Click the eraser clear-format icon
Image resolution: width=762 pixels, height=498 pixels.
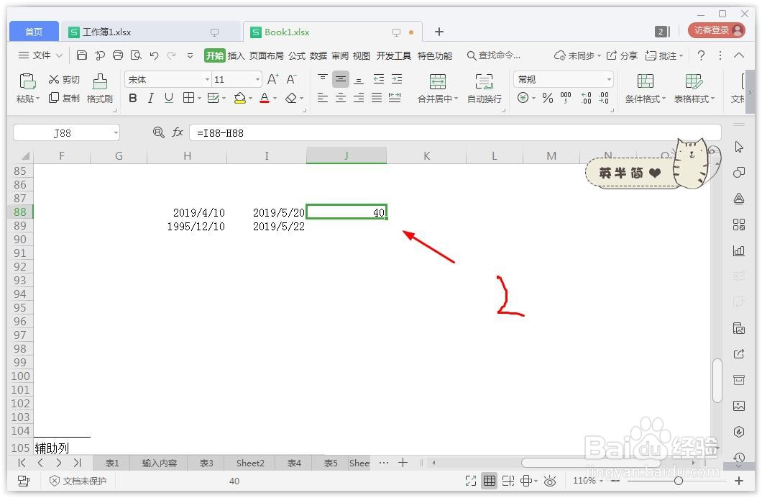[x=290, y=99]
